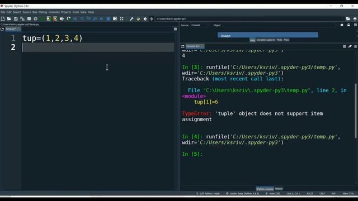Run file with the green play icon

pos(42,18)
